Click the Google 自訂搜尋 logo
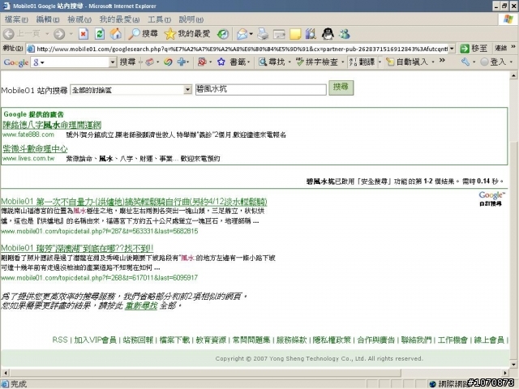 tap(491, 199)
